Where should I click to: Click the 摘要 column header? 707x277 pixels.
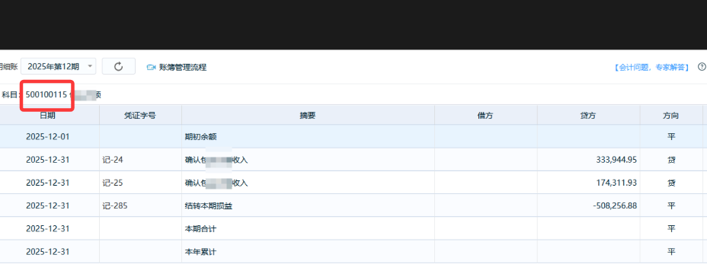(308, 116)
